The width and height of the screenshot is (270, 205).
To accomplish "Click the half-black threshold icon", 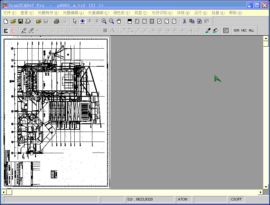I will tap(130, 21).
